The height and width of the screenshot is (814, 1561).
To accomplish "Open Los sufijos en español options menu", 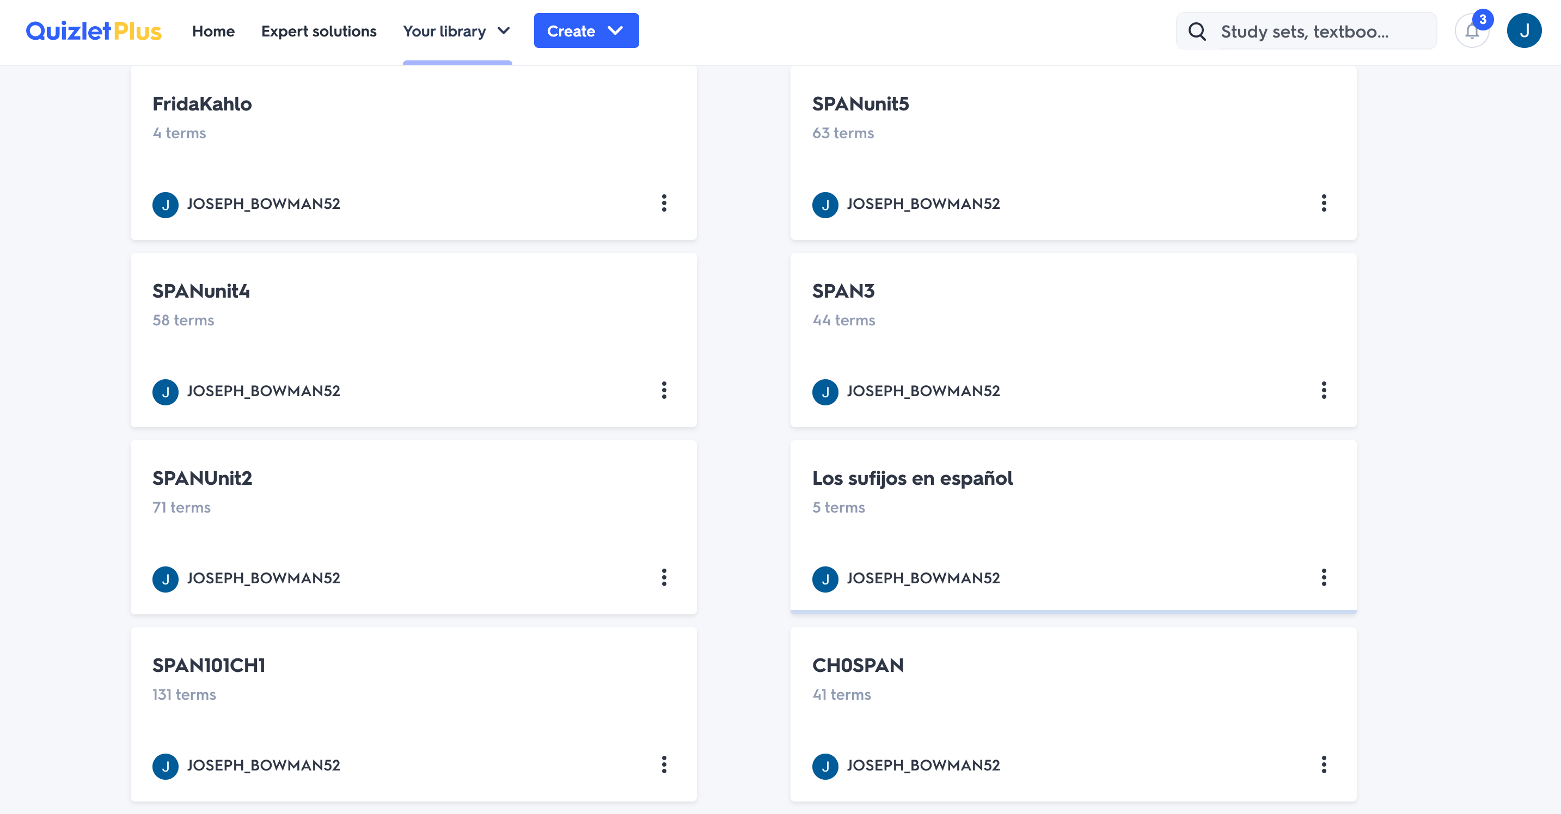I will [1324, 577].
